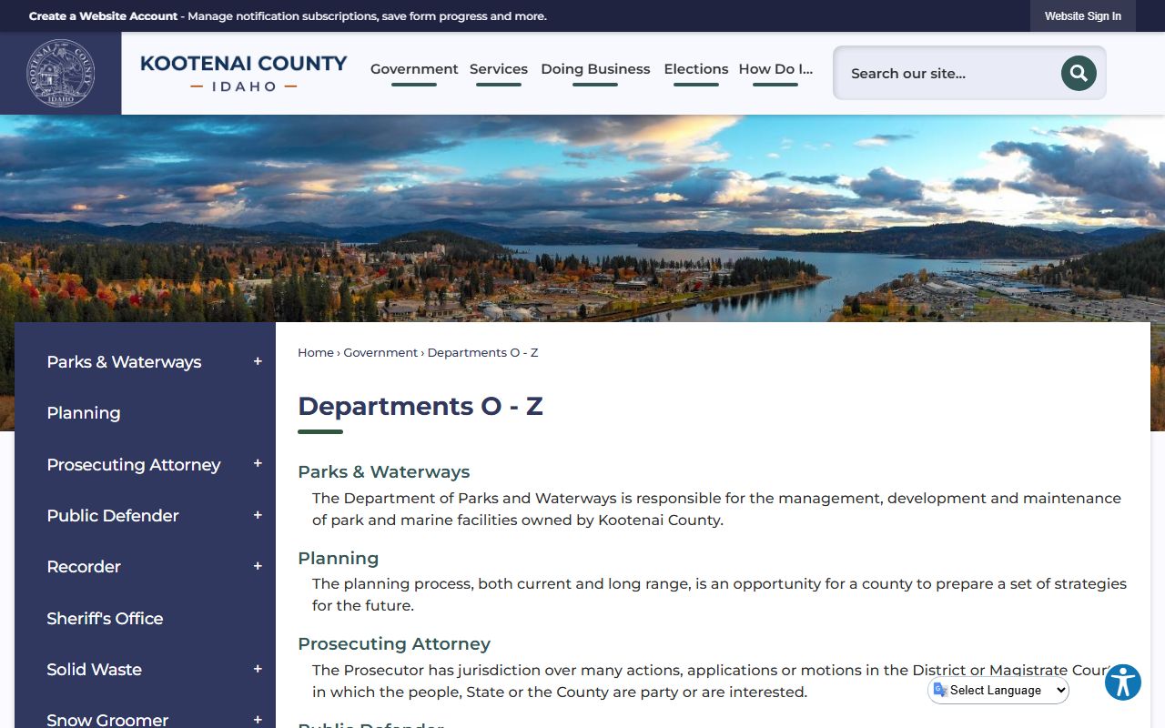
Task: Open Parks & Waterways heading link in content
Action: tap(384, 471)
